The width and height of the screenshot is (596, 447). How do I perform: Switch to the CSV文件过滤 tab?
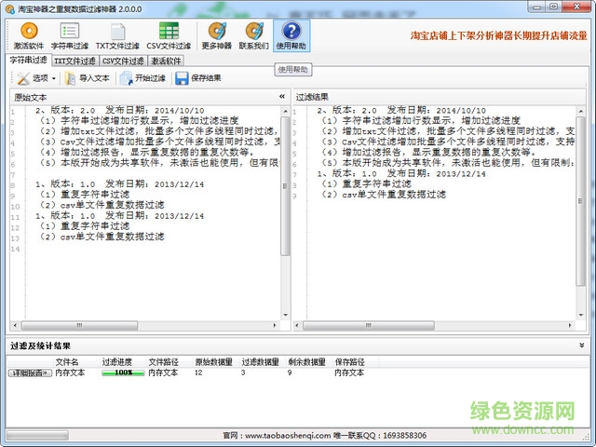(123, 61)
